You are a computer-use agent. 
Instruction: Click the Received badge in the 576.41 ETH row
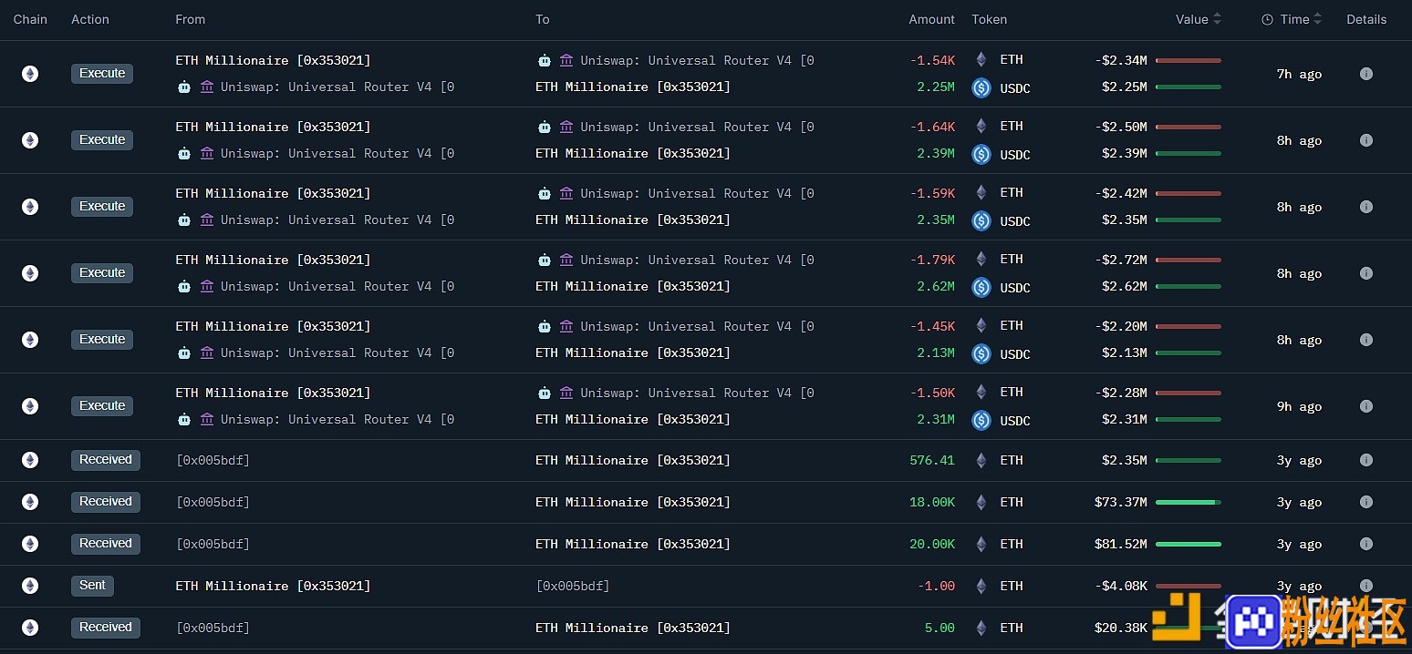106,460
